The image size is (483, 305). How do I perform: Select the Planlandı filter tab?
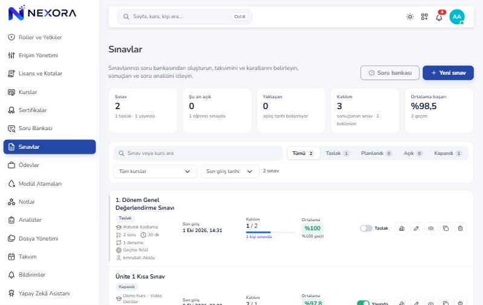coord(376,153)
